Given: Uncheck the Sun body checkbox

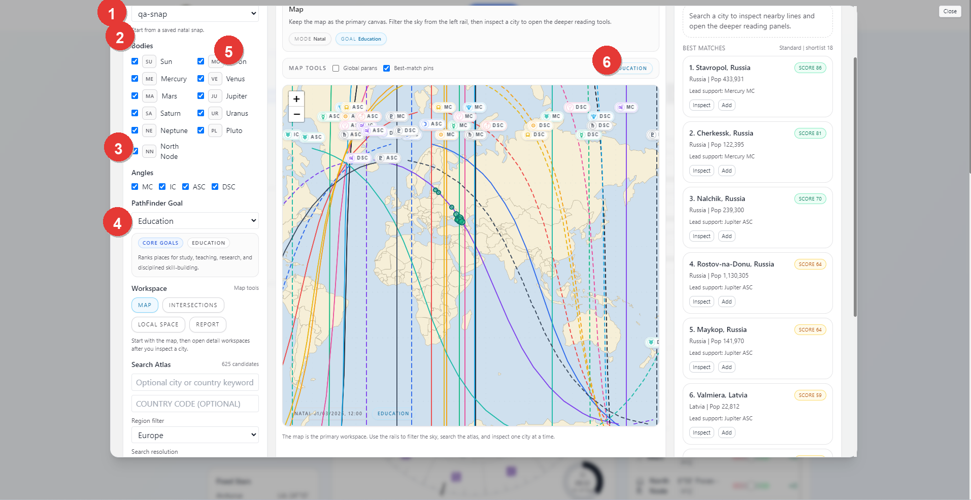Looking at the screenshot, I should (135, 61).
